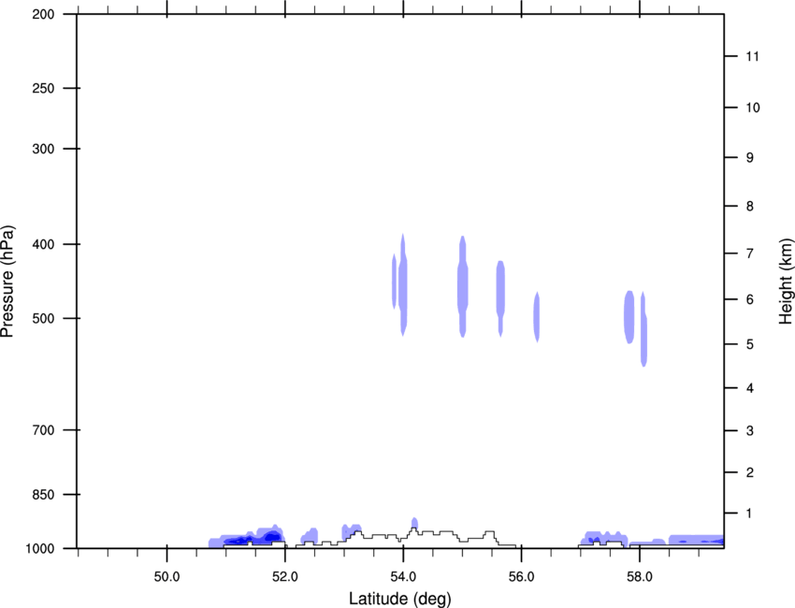Image resolution: width=795 pixels, height=608 pixels.
Task: Pick the 3 km height label
Action: [x=750, y=431]
